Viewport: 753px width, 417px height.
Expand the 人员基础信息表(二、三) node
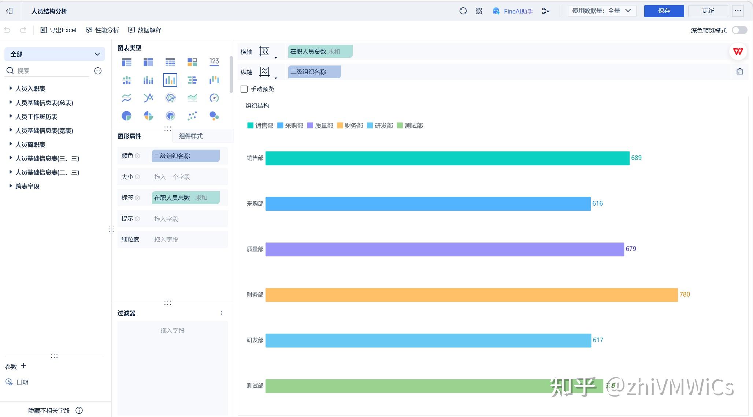point(10,172)
